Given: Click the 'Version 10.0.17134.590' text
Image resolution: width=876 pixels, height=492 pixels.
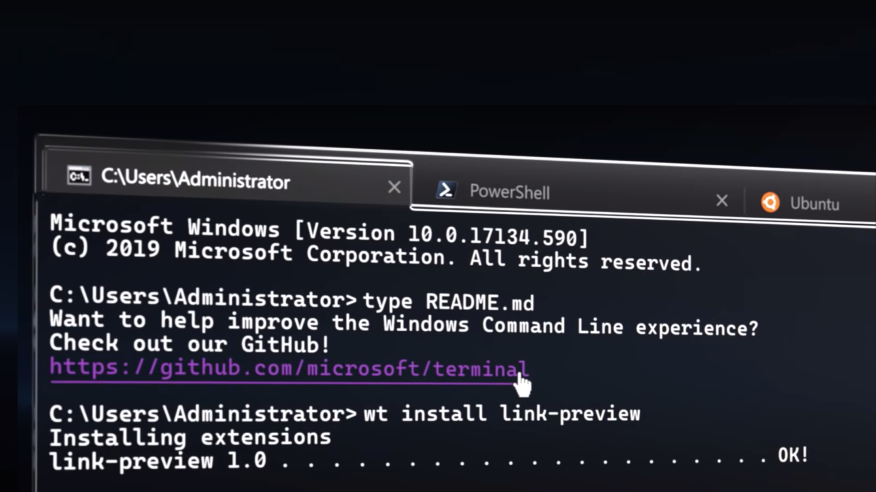Looking at the screenshot, I should [x=442, y=235].
